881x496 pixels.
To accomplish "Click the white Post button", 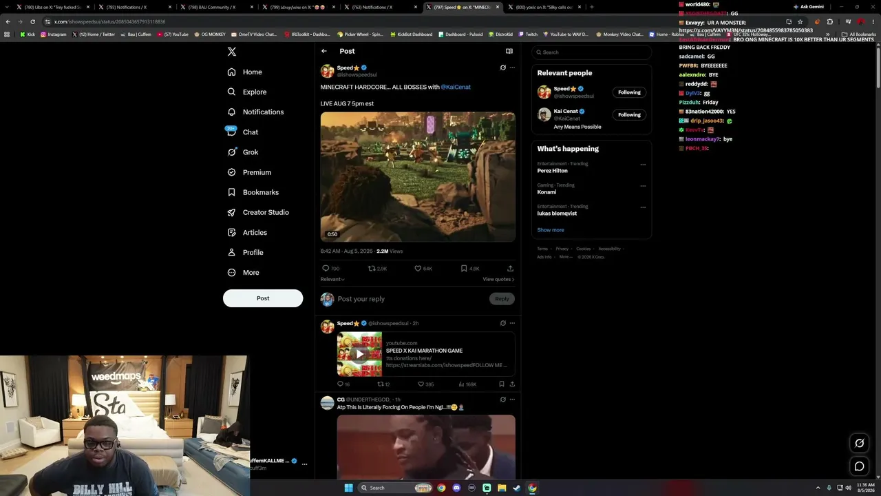I will [263, 298].
